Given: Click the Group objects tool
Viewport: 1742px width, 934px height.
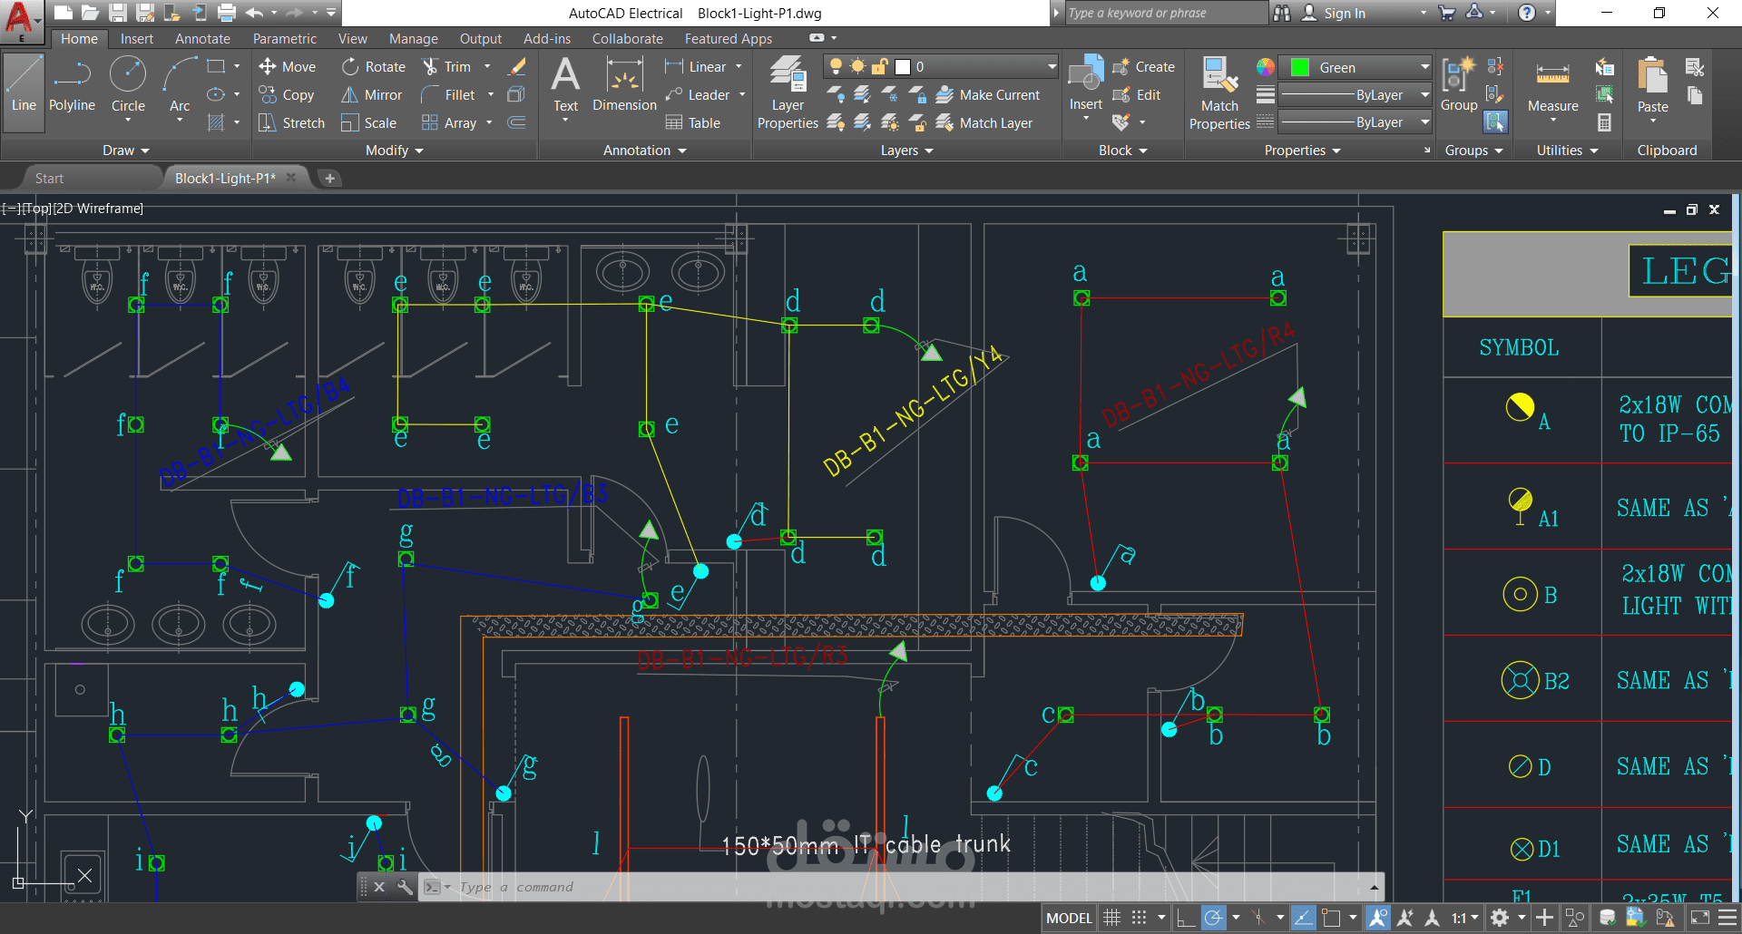Looking at the screenshot, I should (1459, 84).
